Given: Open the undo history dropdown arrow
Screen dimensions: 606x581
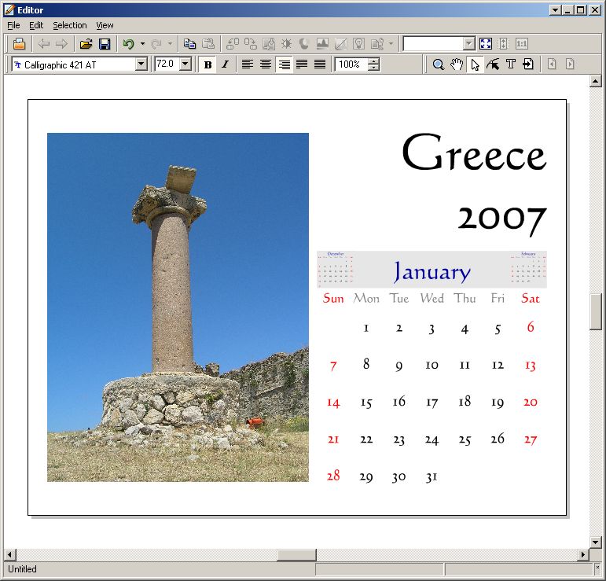Looking at the screenshot, I should pos(142,44).
